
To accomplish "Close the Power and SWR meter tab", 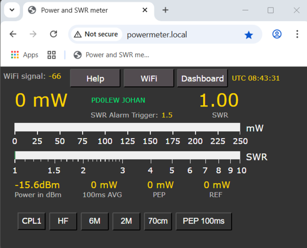I will click(145, 10).
